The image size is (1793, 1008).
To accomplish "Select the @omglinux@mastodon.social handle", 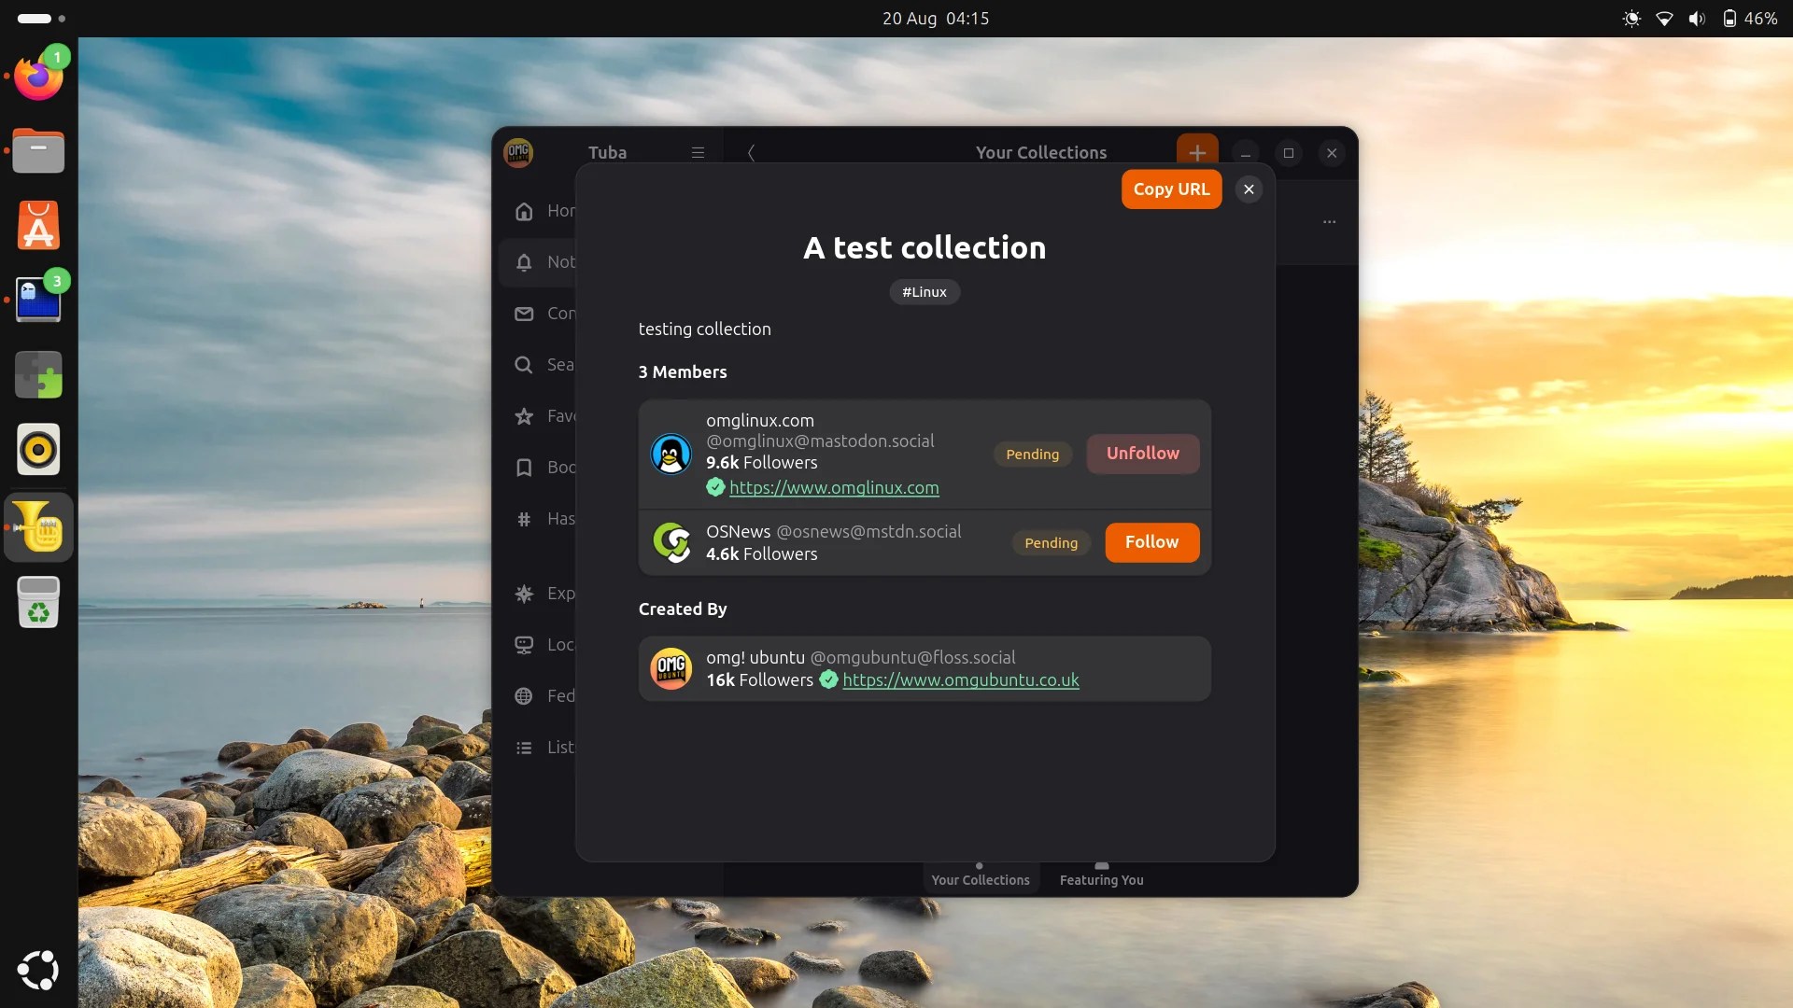I will [x=820, y=441].
